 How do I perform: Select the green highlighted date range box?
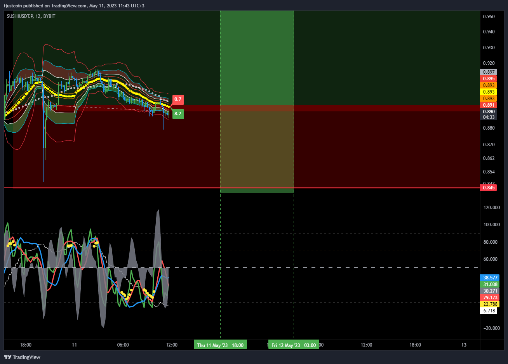[x=257, y=102]
